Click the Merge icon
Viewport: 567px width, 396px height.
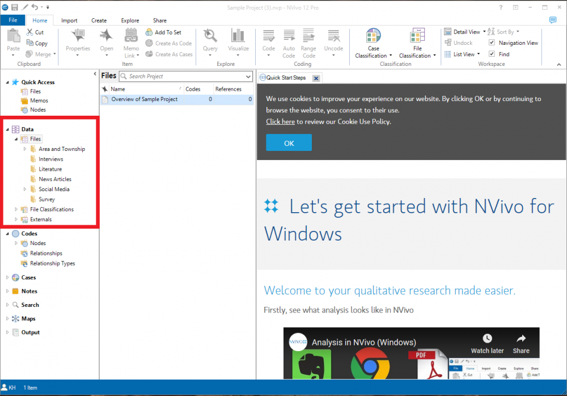point(29,54)
